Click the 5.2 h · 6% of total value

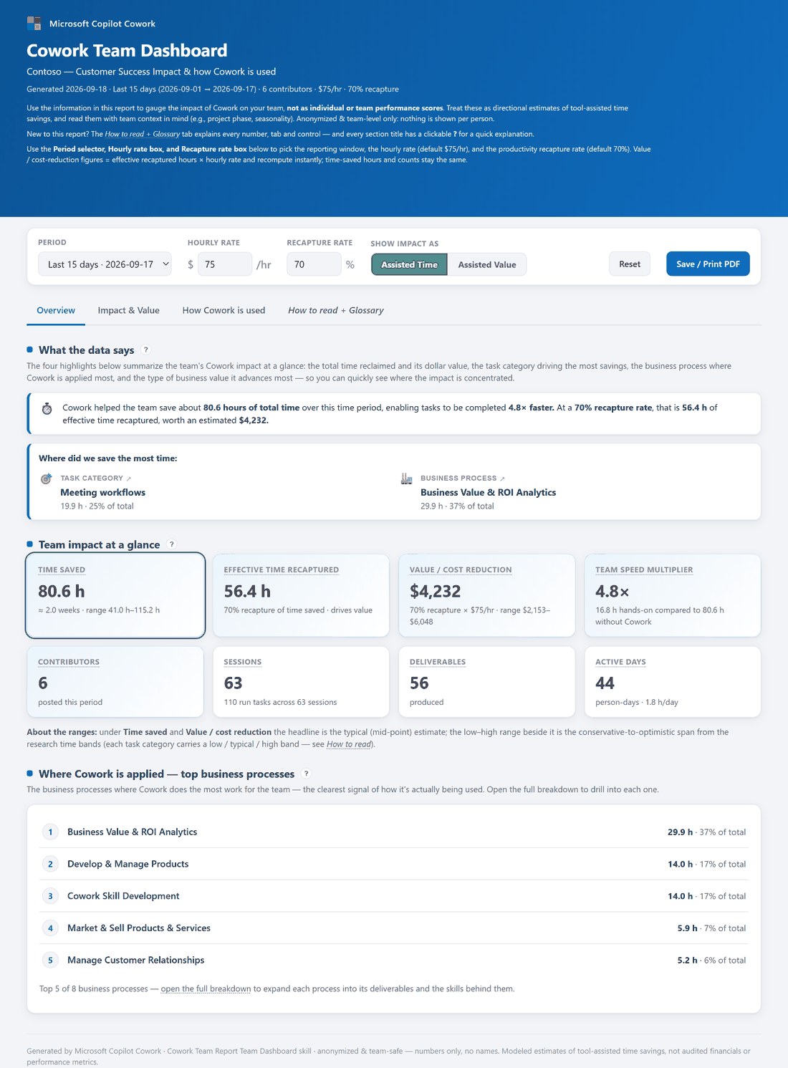711,961
